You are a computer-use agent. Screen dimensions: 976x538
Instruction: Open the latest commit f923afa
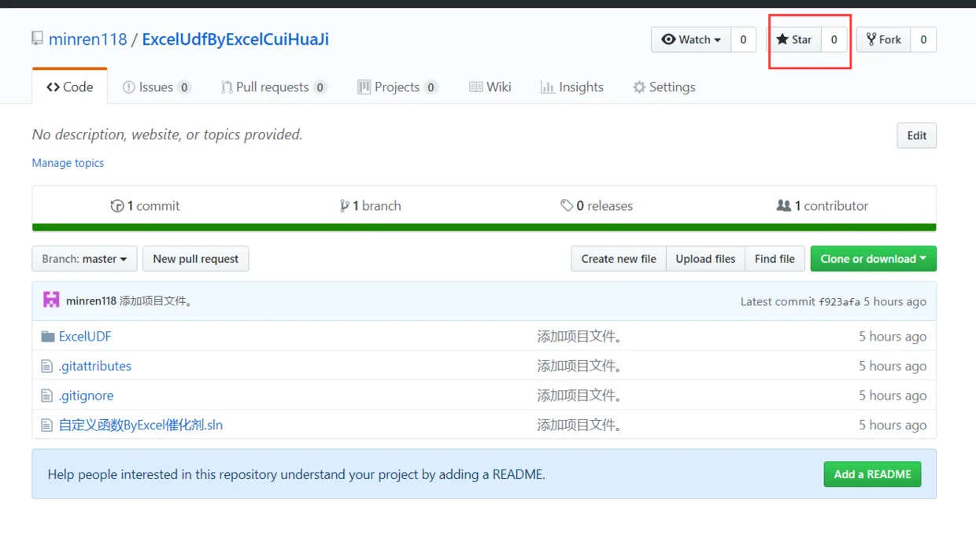point(840,301)
